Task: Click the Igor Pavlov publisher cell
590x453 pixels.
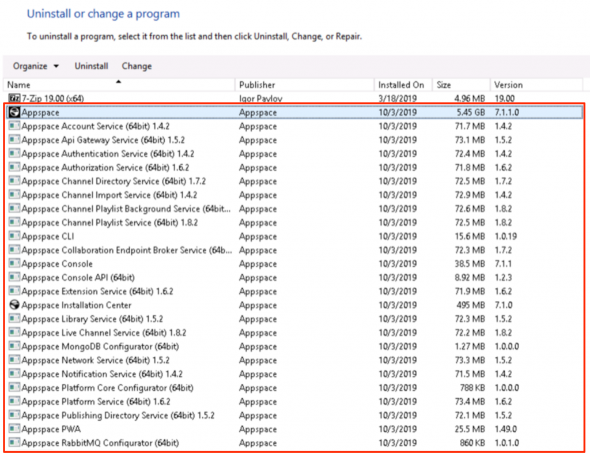Action: (x=260, y=99)
